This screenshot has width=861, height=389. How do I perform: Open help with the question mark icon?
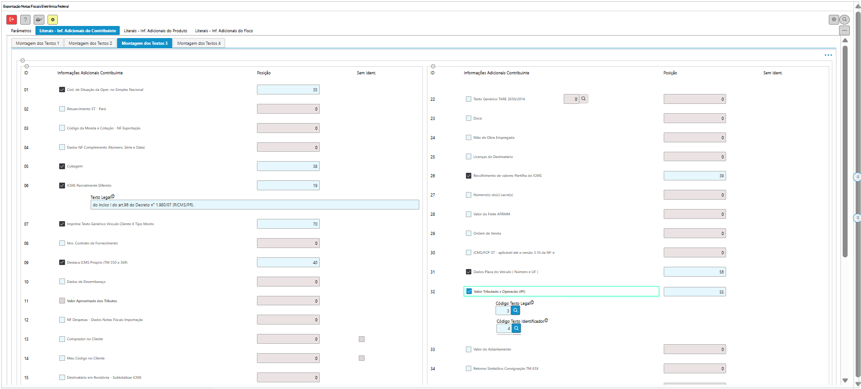[26, 20]
